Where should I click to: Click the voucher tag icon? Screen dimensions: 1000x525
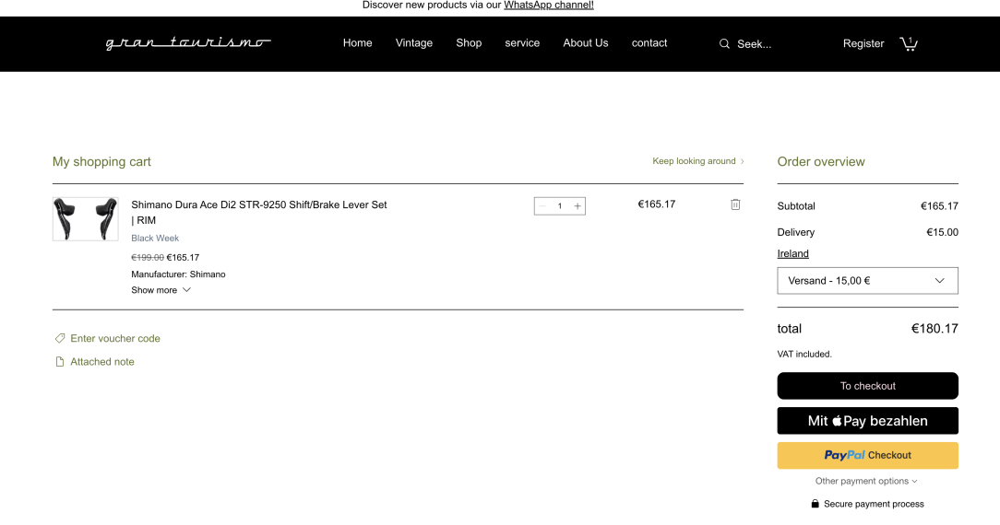[60, 338]
